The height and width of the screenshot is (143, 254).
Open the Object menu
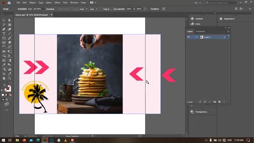tap(33, 3)
